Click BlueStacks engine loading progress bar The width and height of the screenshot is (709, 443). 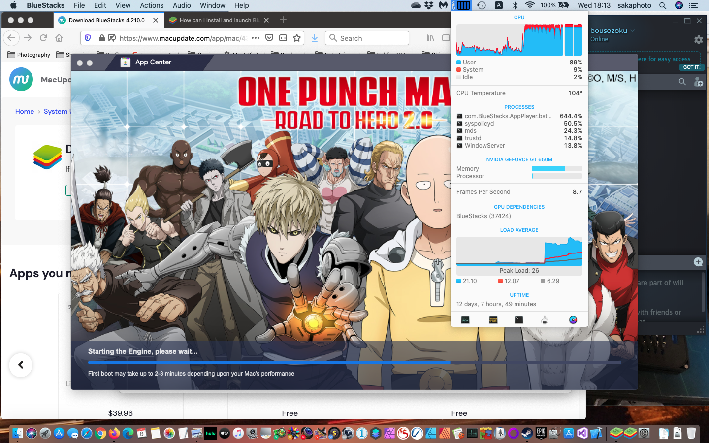coord(354,362)
